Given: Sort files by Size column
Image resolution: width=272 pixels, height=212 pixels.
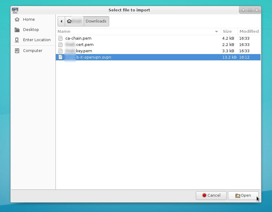Looking at the screenshot, I should pos(227,32).
